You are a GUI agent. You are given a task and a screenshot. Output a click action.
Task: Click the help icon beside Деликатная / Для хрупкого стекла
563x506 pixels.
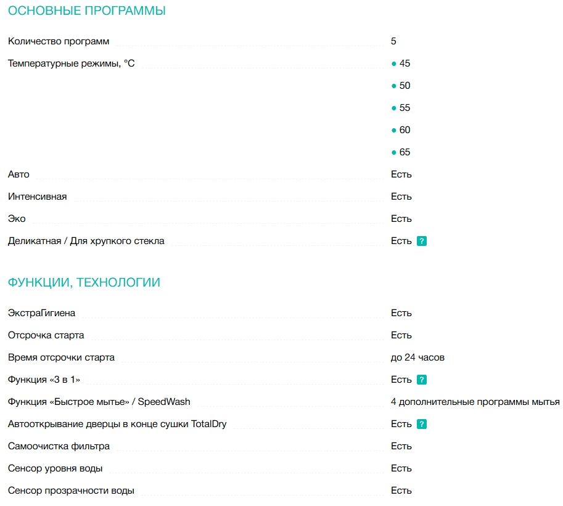pyautogui.click(x=422, y=241)
